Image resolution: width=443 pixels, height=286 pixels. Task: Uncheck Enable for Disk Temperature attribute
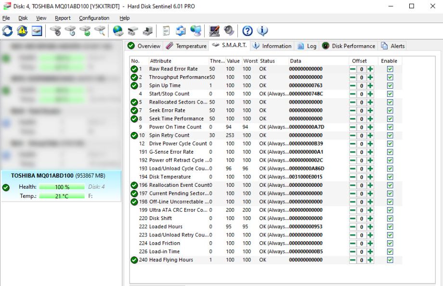coord(390,177)
